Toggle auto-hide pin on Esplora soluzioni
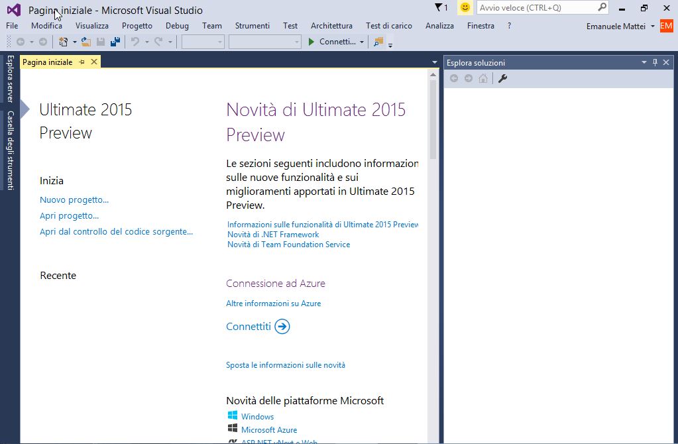 [655, 63]
